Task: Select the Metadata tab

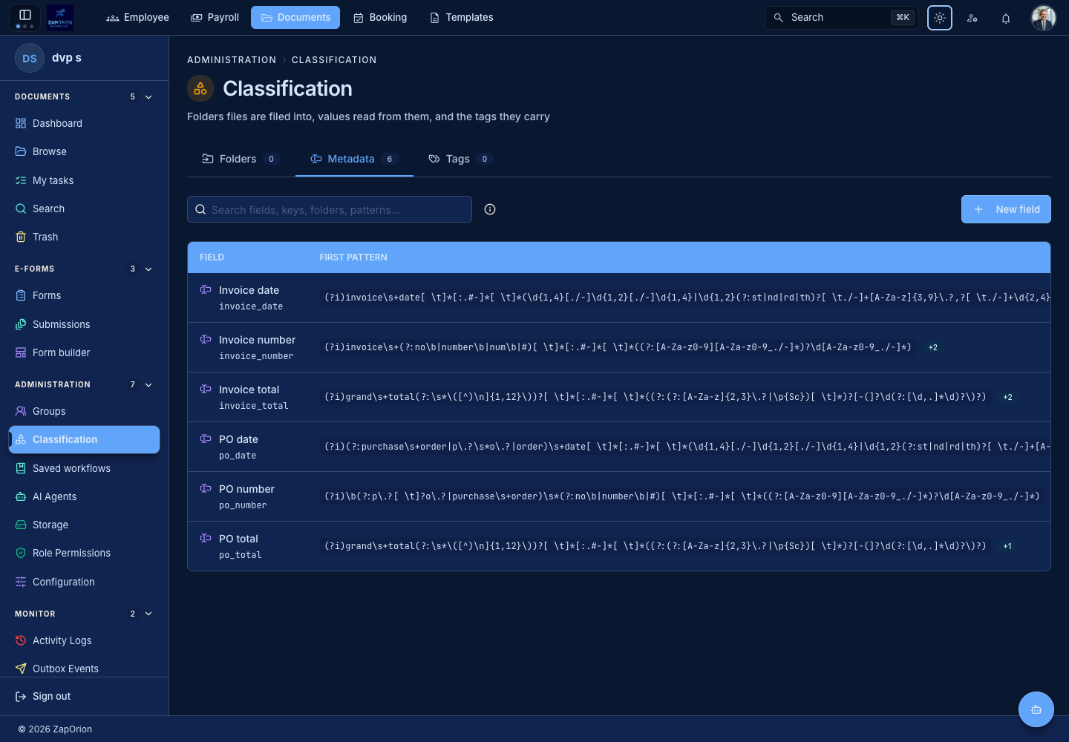Action: pyautogui.click(x=355, y=159)
